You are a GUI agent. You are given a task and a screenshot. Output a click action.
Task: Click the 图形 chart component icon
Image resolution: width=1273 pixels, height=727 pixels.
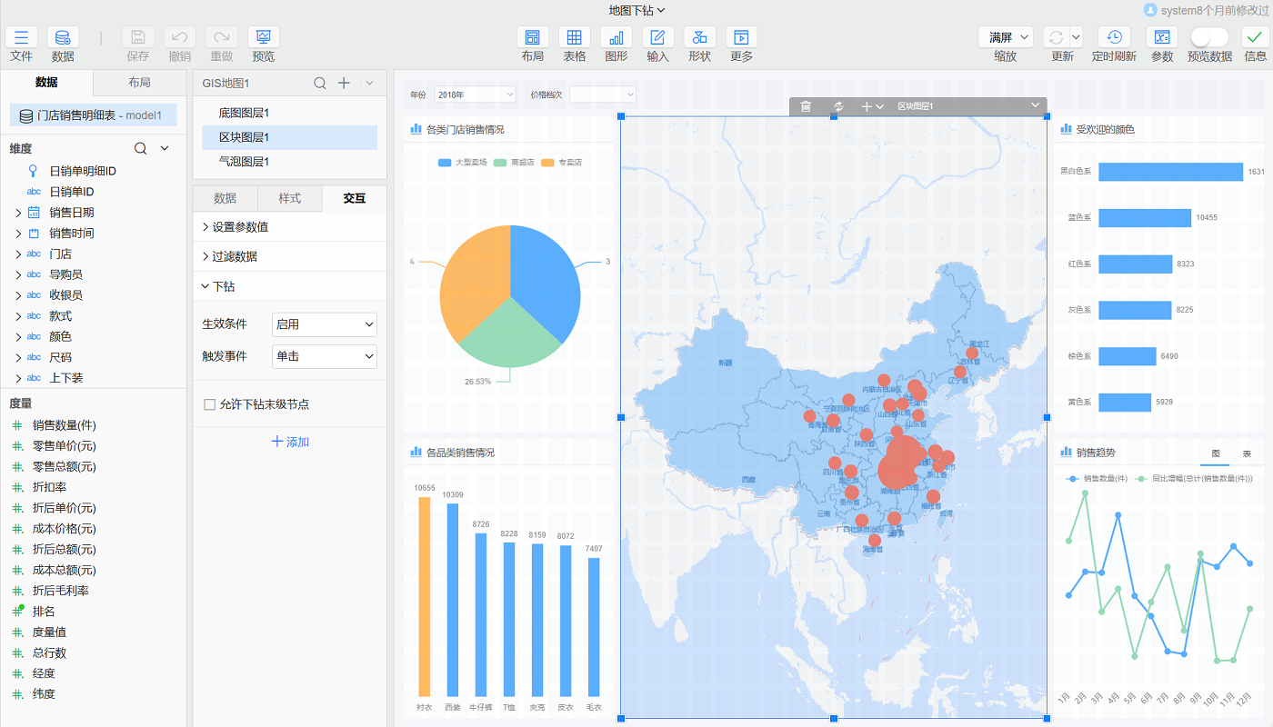[x=616, y=37]
